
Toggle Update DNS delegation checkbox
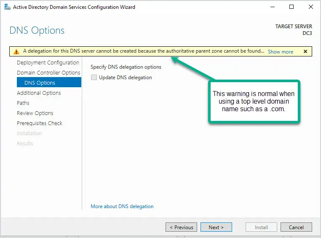tap(94, 78)
